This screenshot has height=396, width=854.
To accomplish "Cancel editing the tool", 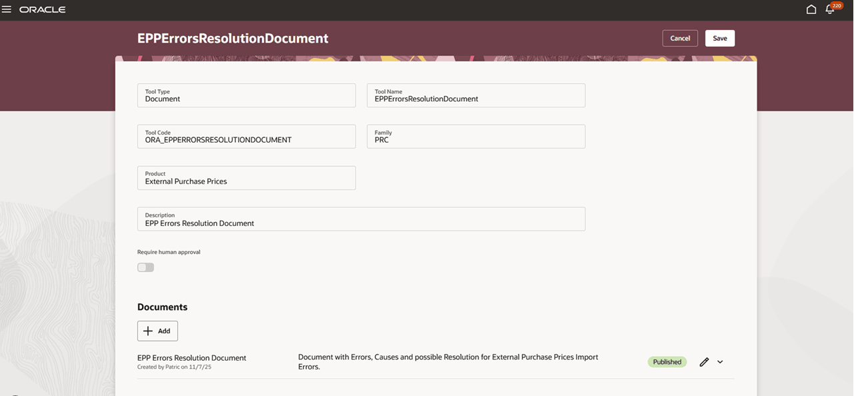I will point(679,38).
